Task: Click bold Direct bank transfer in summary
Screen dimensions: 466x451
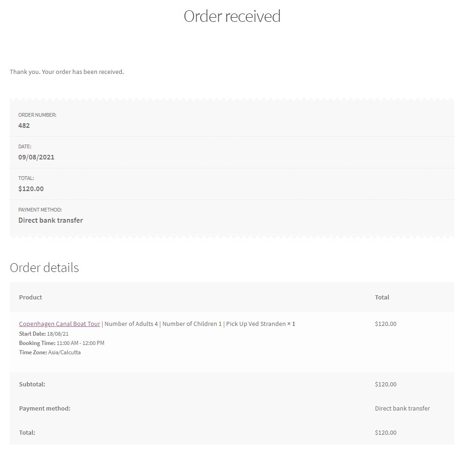Action: pos(51,220)
